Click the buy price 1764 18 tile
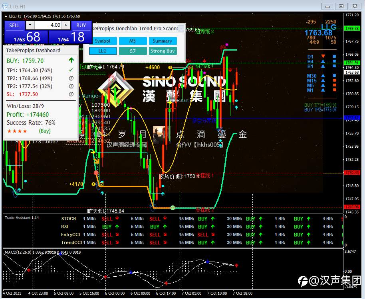 pyautogui.click(x=70, y=37)
